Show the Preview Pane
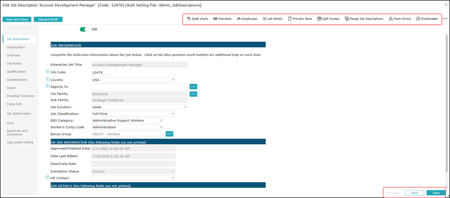Screen dimensions: 450x198 (x=300, y=18)
